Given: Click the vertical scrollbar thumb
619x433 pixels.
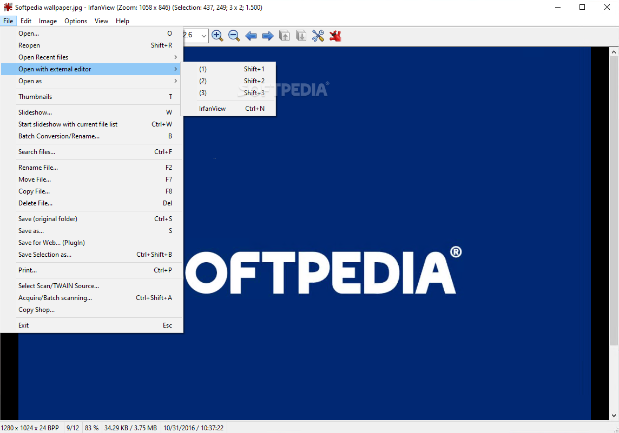Looking at the screenshot, I should click(614, 201).
